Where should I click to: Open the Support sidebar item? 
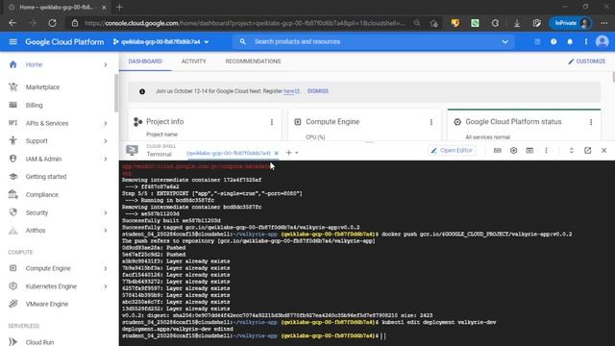click(37, 141)
